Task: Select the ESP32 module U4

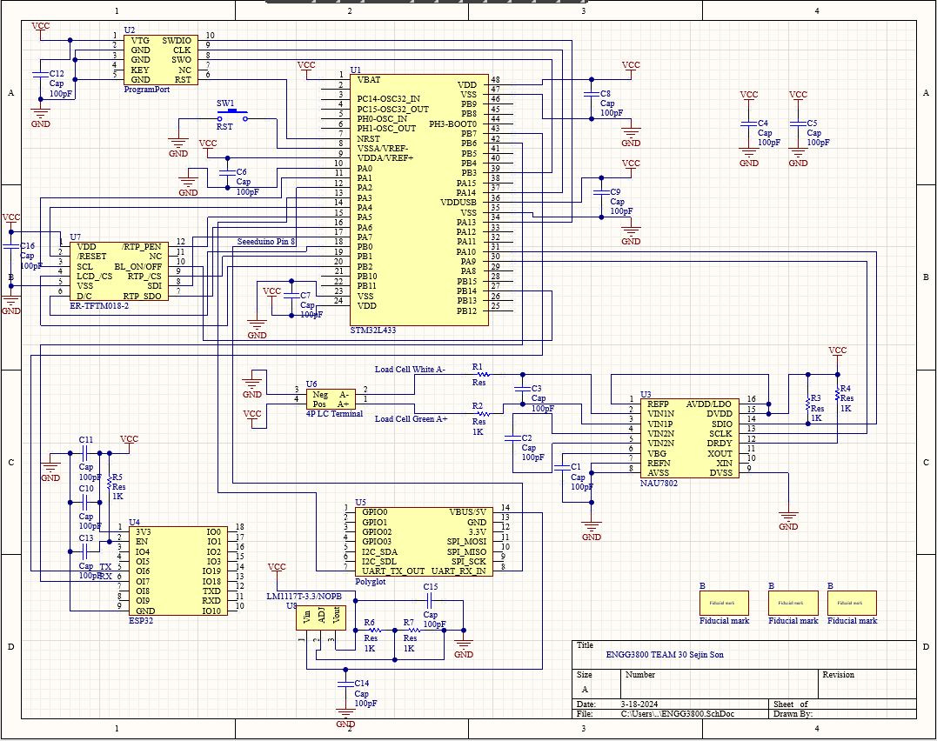Action: [177, 570]
